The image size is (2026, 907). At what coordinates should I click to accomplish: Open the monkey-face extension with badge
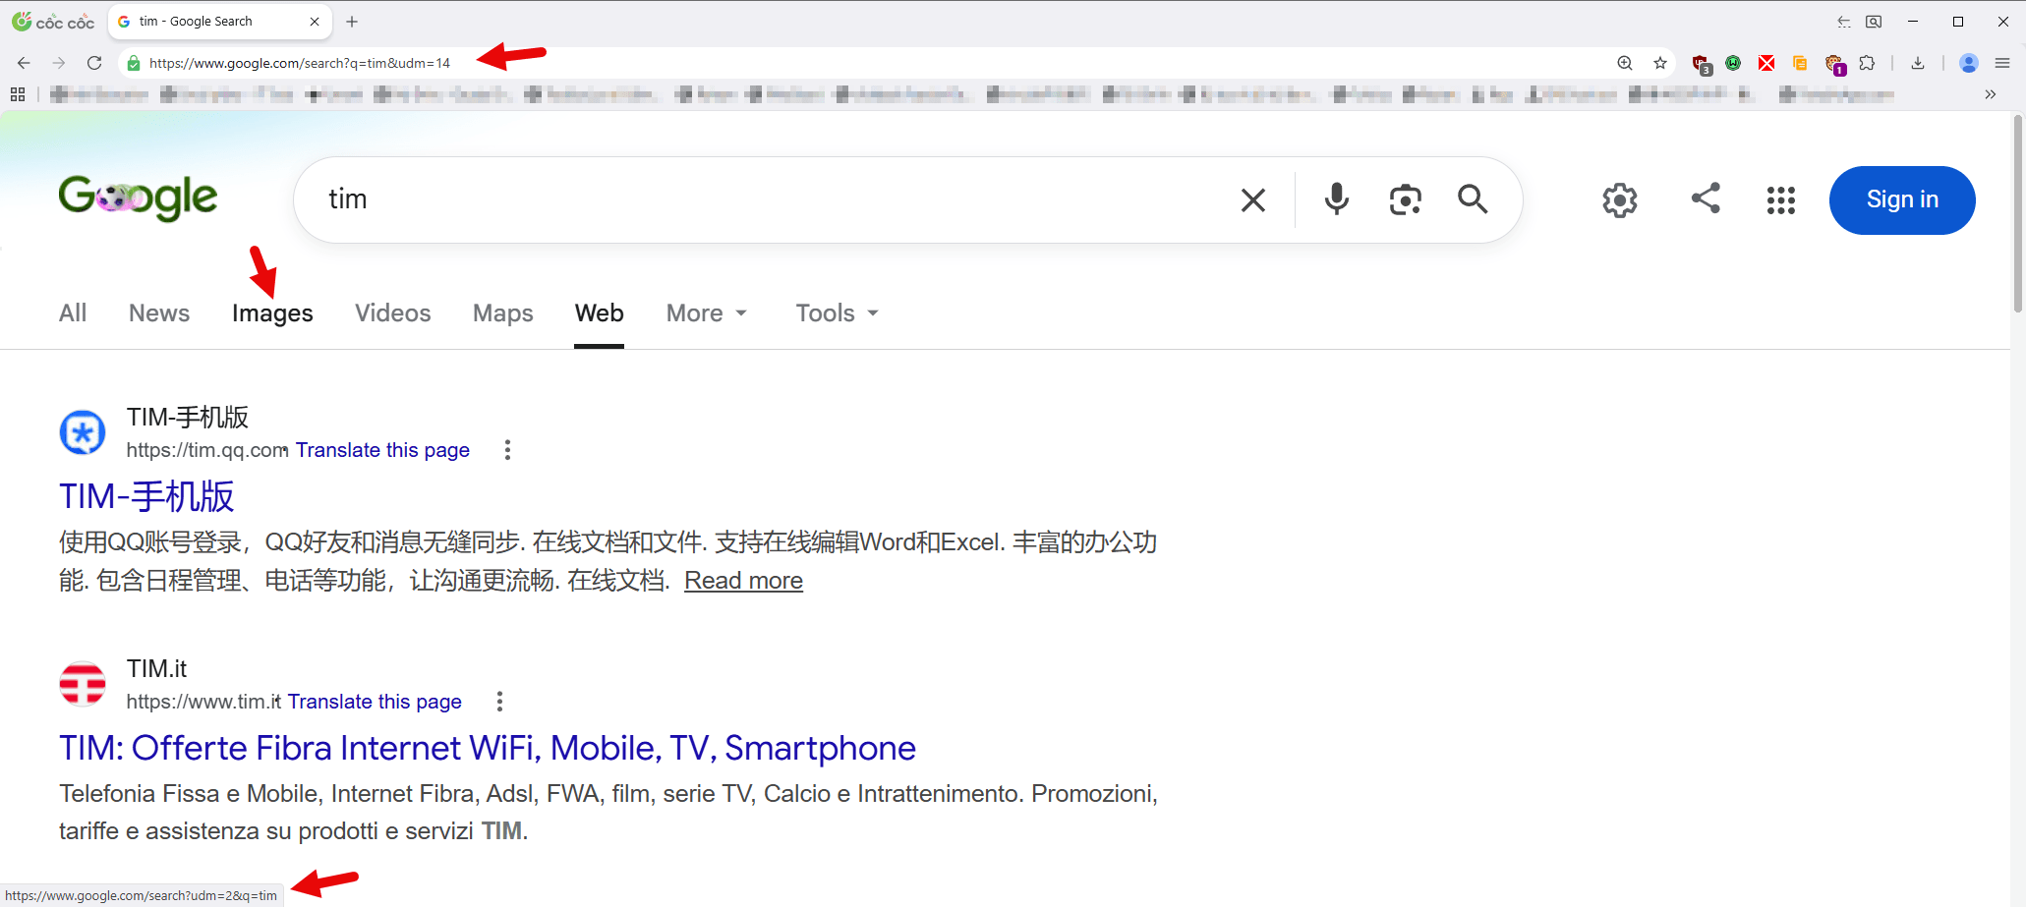(1834, 64)
